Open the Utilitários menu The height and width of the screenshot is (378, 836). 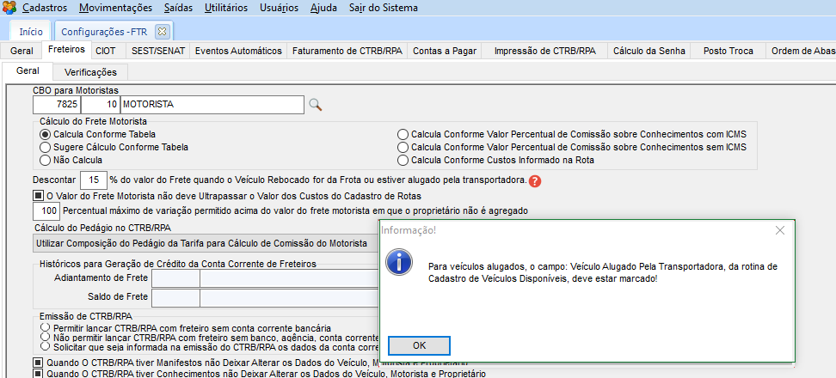tap(226, 8)
